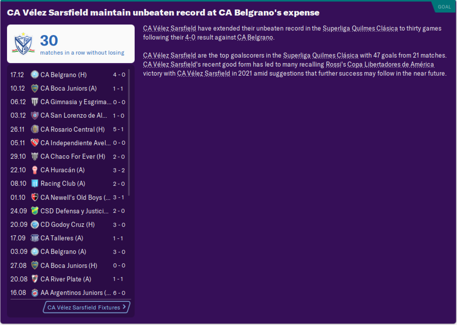Click Independiente crest icon

[x=35, y=143]
